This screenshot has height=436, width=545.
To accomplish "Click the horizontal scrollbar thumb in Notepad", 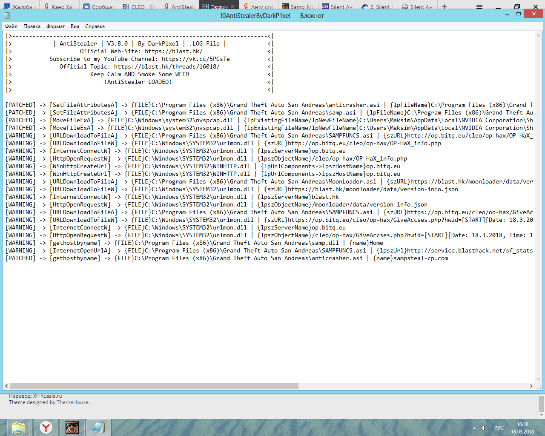I will pyautogui.click(x=154, y=386).
